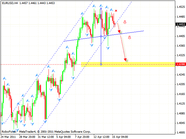This screenshot has height=139, width=186.
Task: Click the red X marker above the candles
Action: (116, 11)
